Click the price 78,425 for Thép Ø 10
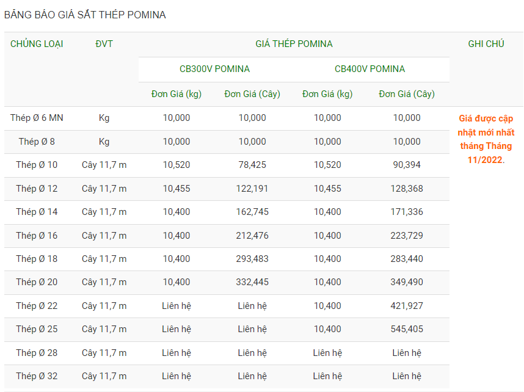The width and height of the screenshot is (524, 392). pyautogui.click(x=252, y=165)
